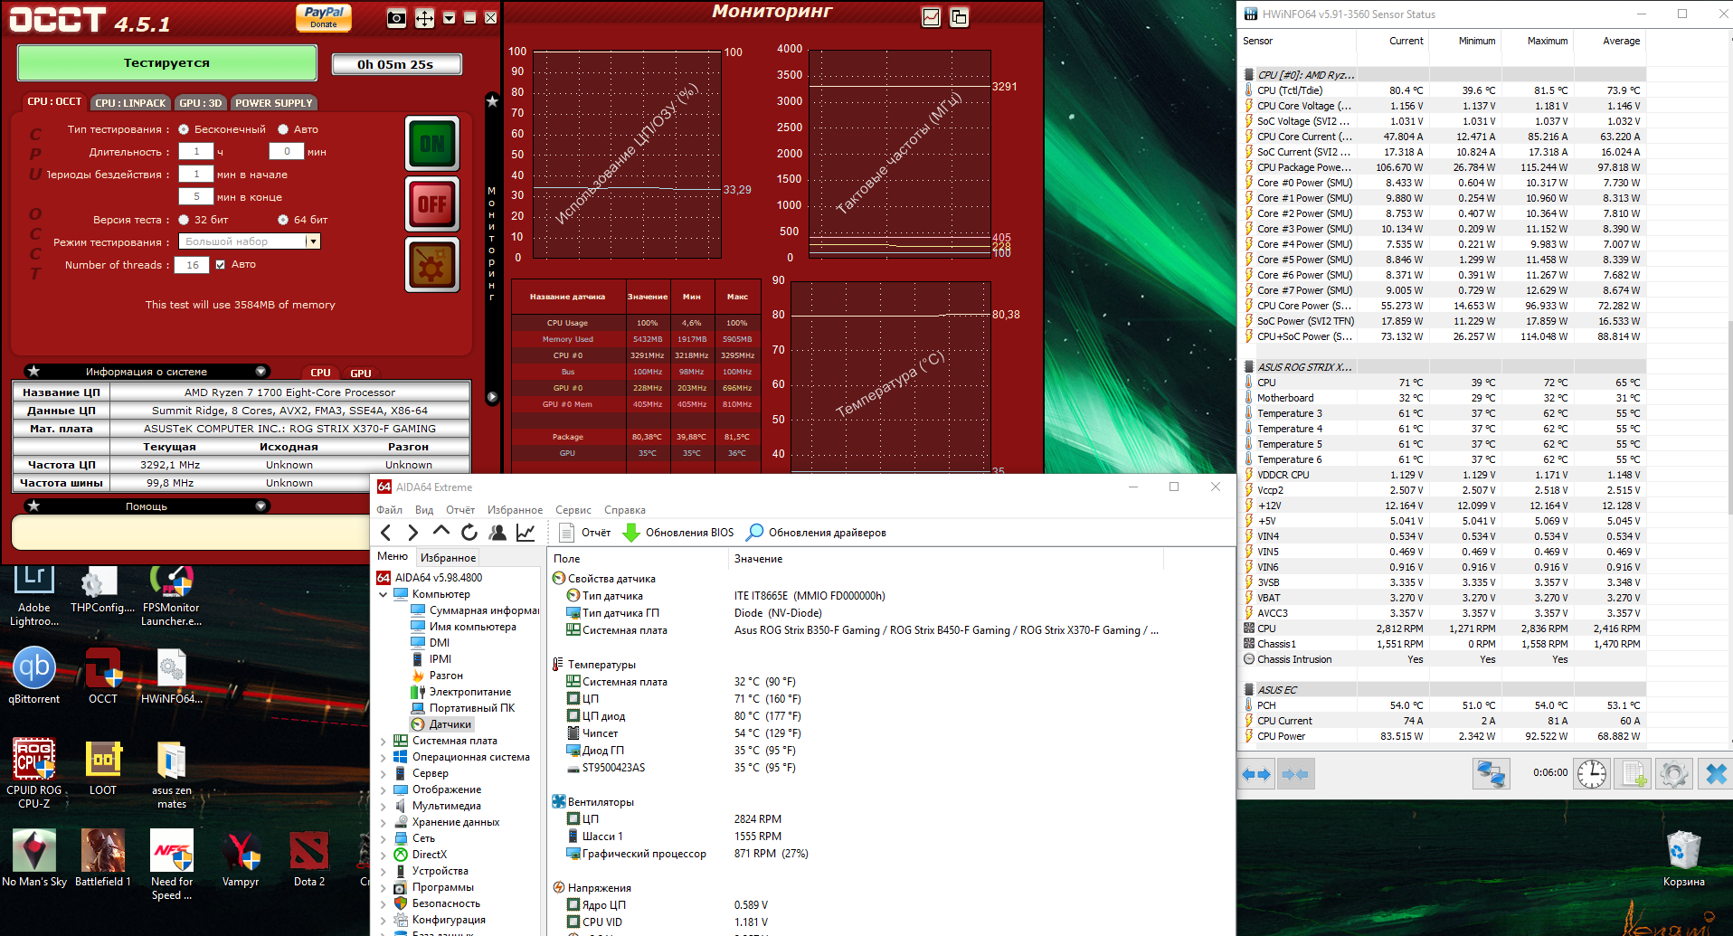
Task: Open Dota 2 desktop shortcut
Action: [x=309, y=858]
